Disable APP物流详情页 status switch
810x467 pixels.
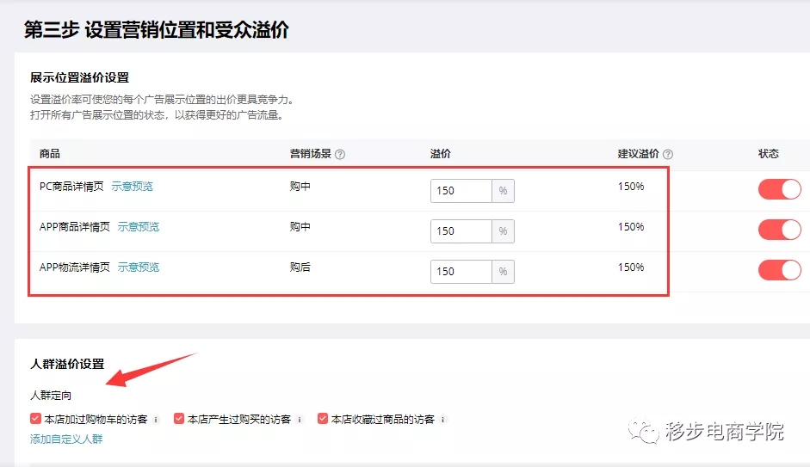tap(780, 270)
